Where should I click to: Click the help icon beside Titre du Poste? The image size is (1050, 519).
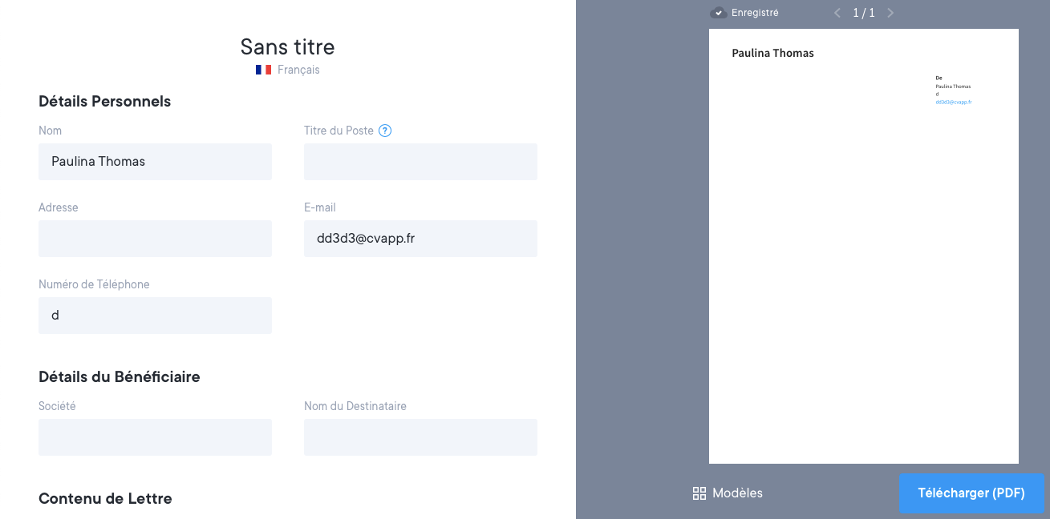(385, 131)
